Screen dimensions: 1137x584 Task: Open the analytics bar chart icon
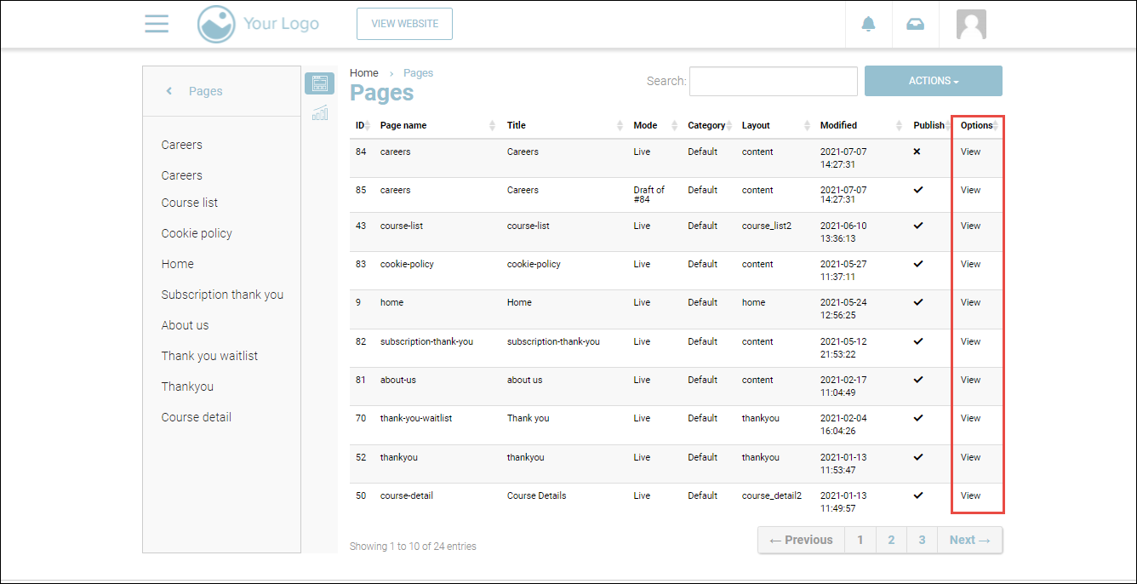320,113
